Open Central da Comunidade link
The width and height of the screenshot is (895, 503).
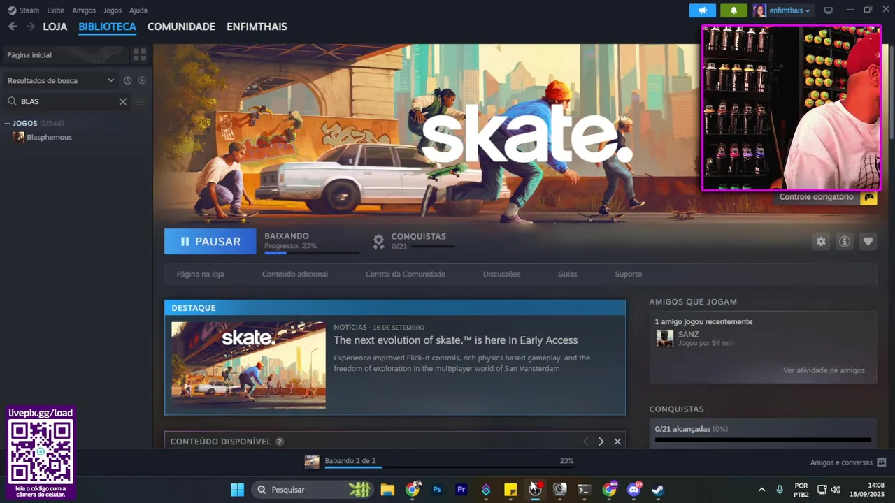[405, 274]
